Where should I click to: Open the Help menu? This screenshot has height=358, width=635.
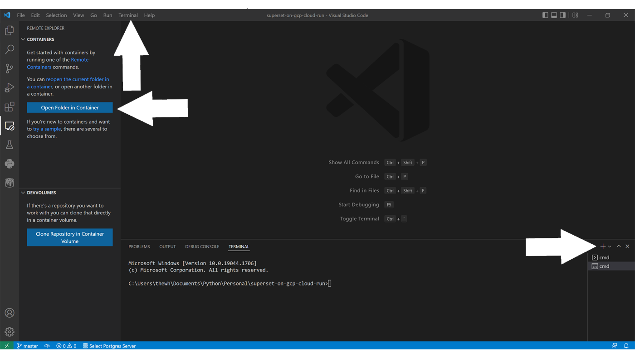(x=149, y=15)
